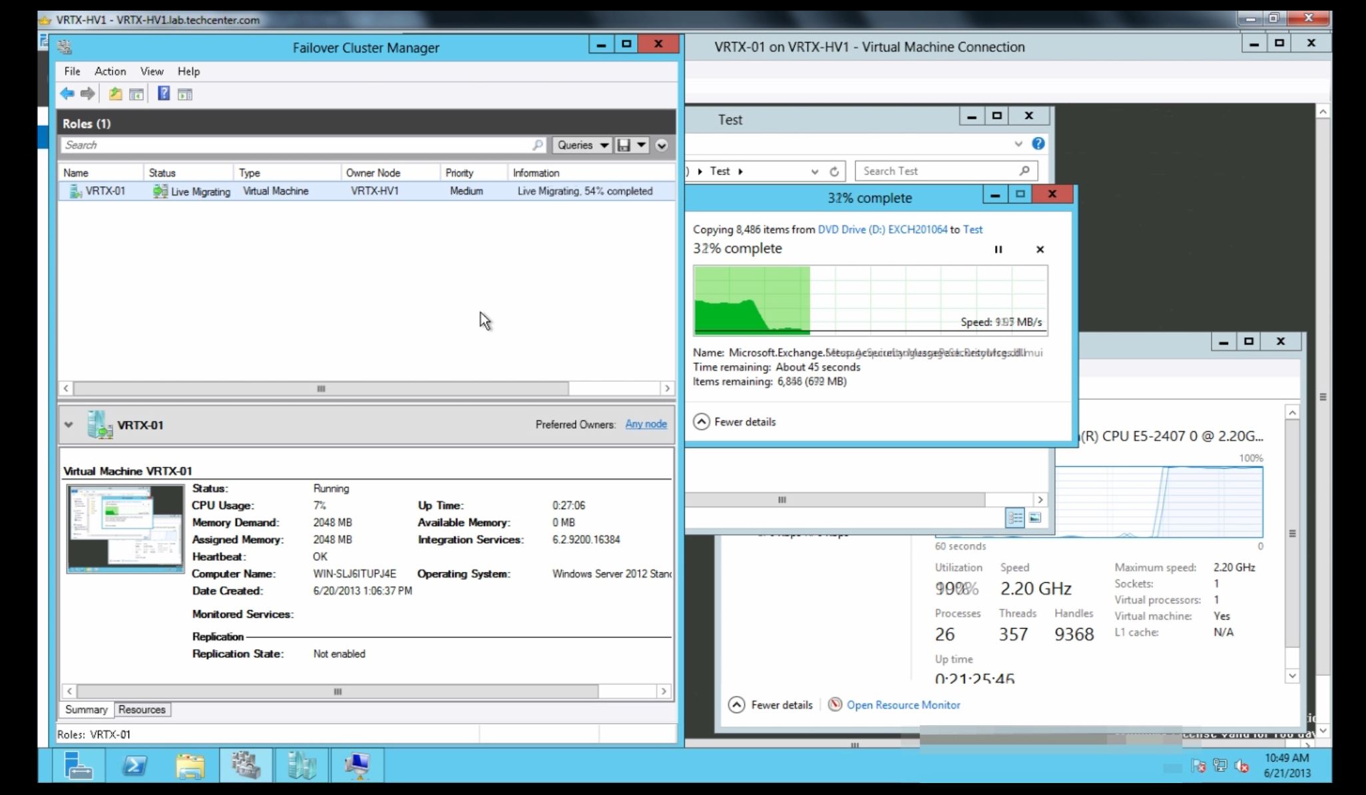Image resolution: width=1366 pixels, height=795 pixels.
Task: Click Failover Cluster Manager taskbar icon
Action: pyautogui.click(x=246, y=765)
